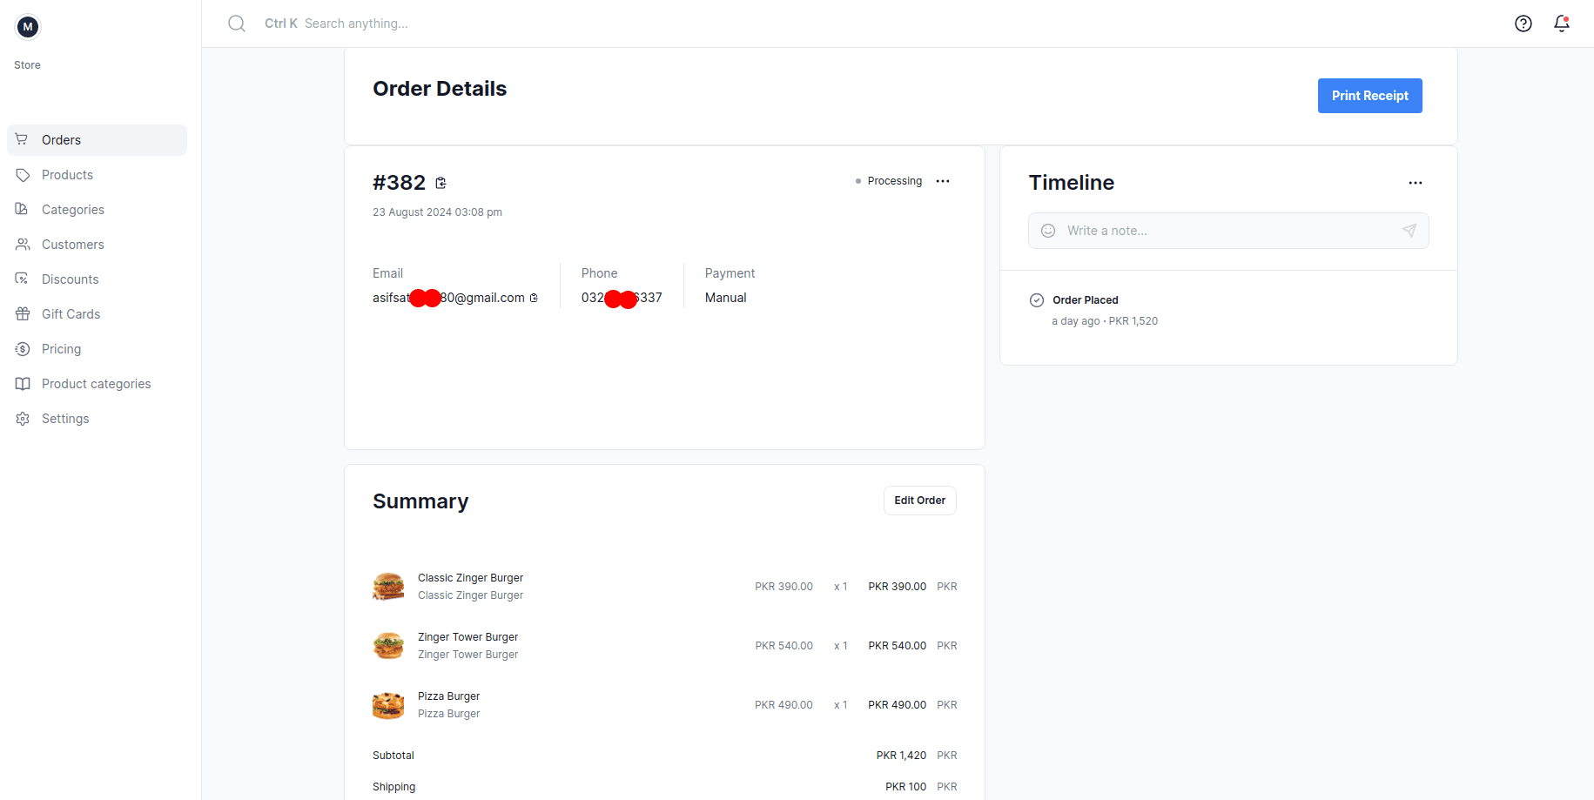Open notifications bell icon

pyautogui.click(x=1562, y=24)
